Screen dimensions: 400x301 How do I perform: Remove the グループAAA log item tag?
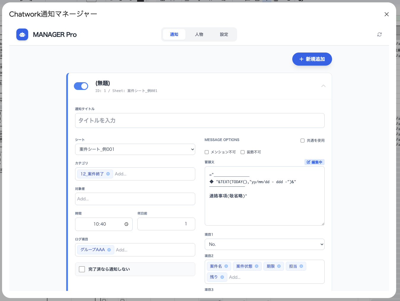[x=109, y=250]
